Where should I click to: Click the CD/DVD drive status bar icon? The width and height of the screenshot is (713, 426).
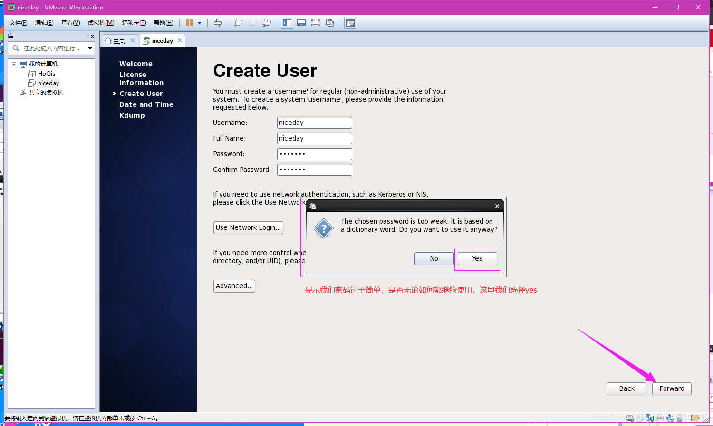pyautogui.click(x=639, y=418)
